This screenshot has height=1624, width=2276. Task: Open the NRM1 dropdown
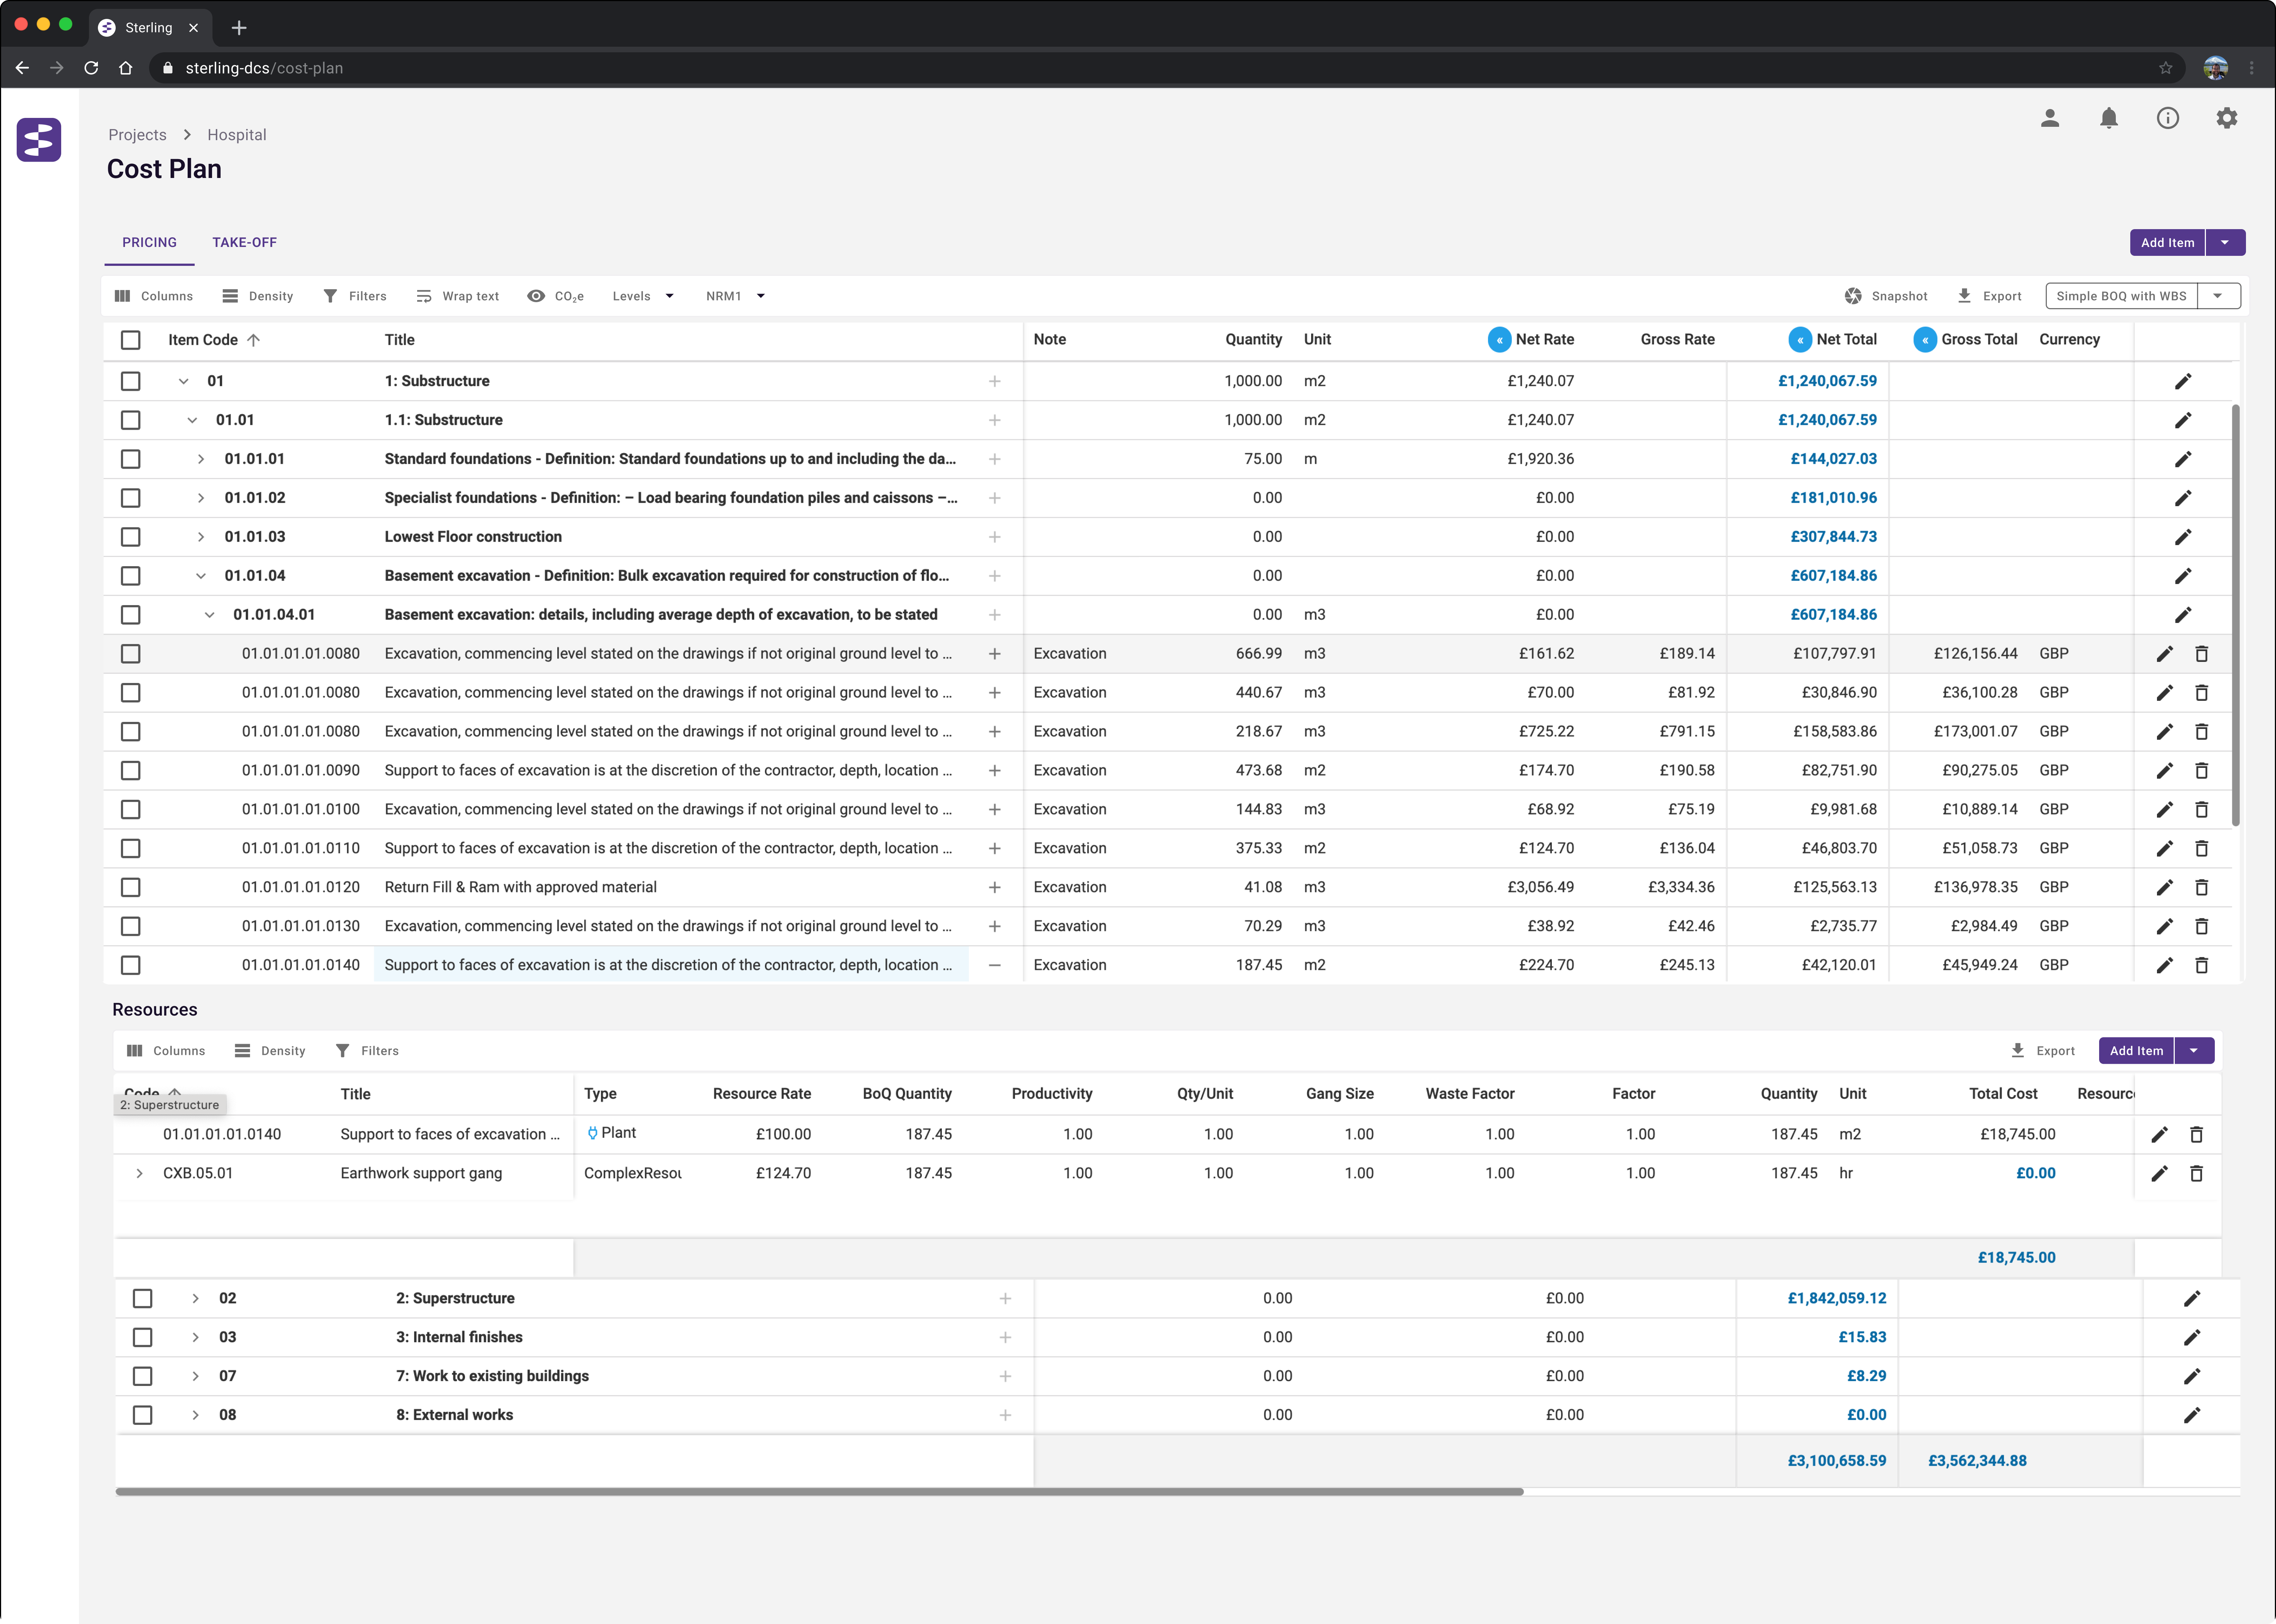point(735,296)
